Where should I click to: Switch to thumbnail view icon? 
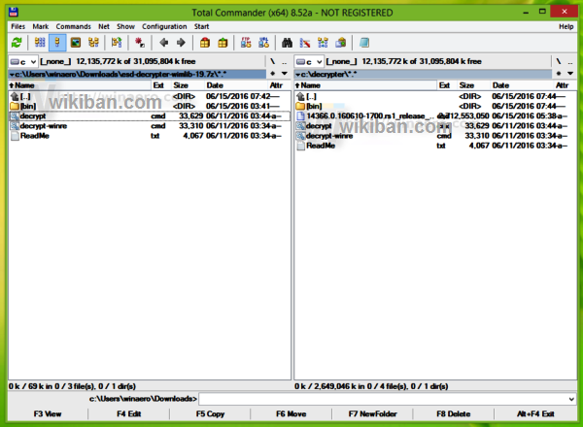(76, 43)
